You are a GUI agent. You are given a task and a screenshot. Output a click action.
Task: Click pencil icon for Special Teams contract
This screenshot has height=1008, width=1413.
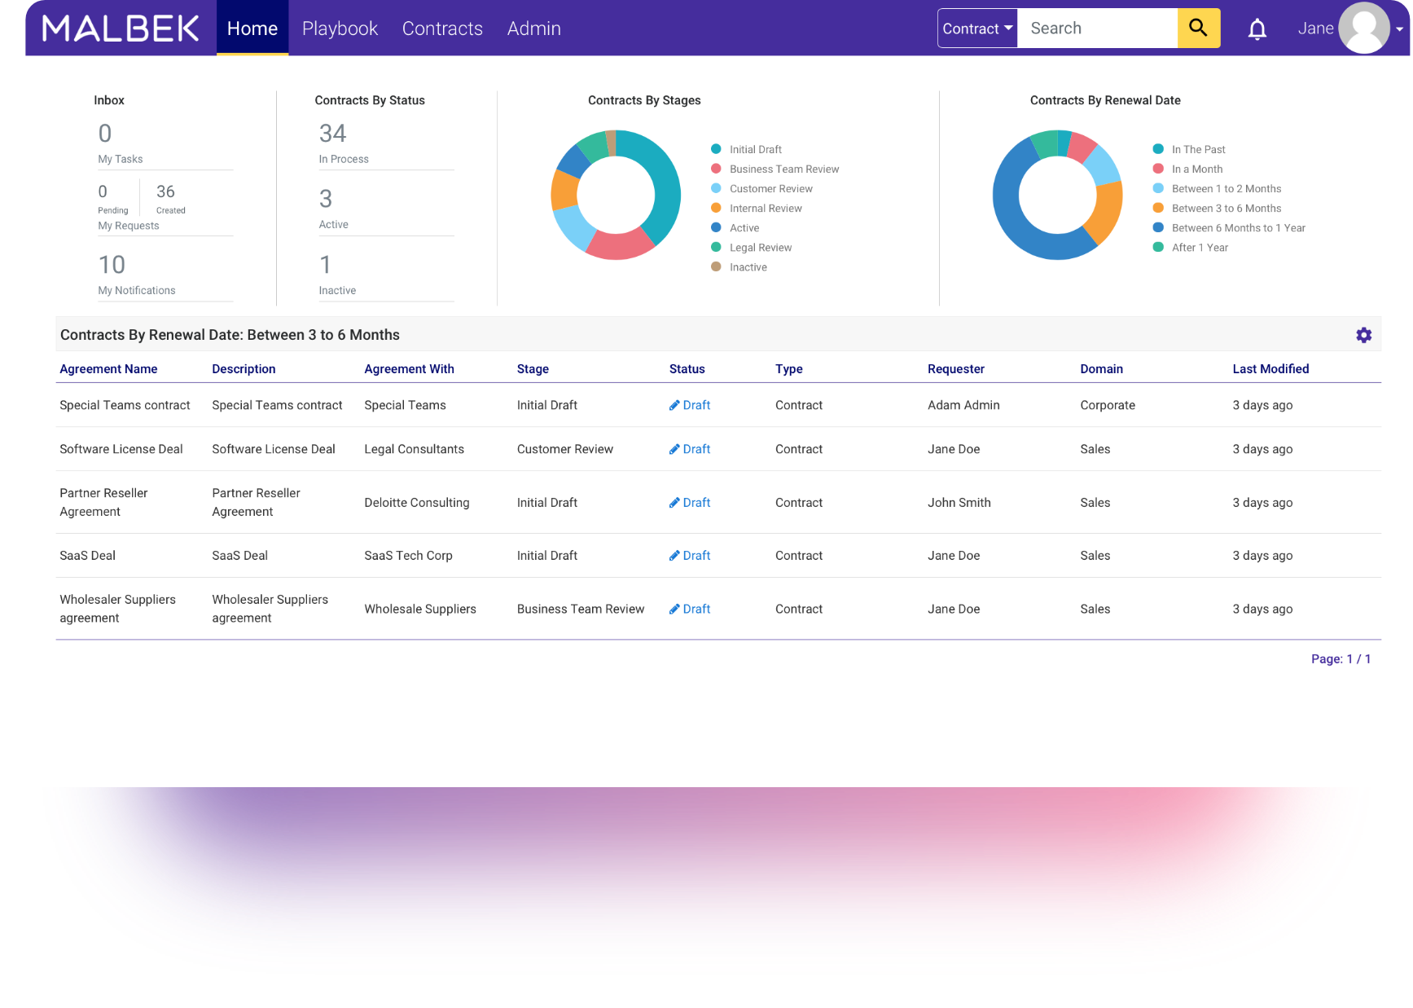point(674,406)
